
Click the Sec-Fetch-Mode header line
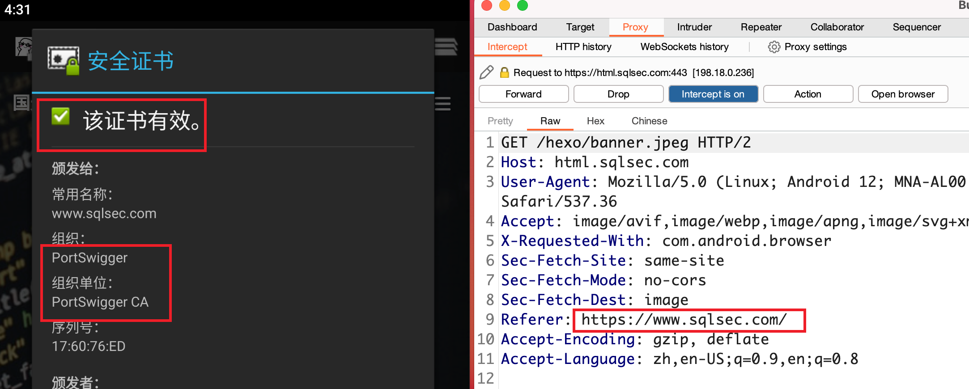(603, 280)
